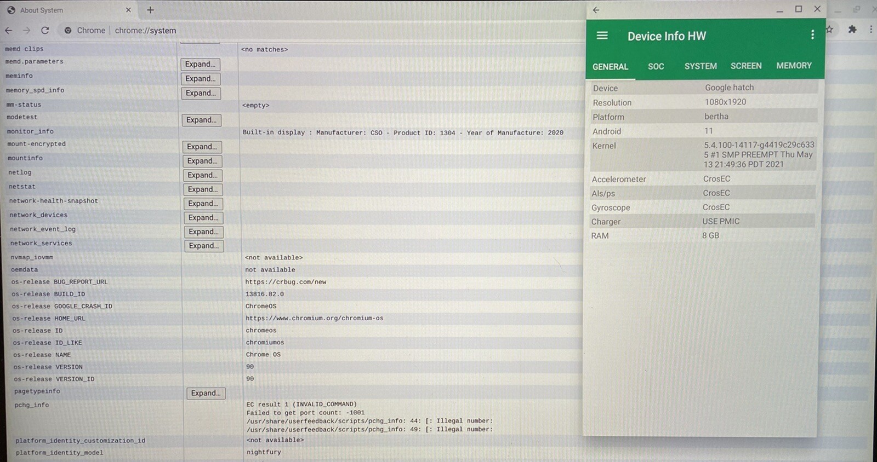Click the Als/ps row label
Screen dimensions: 877x462
tap(603, 193)
